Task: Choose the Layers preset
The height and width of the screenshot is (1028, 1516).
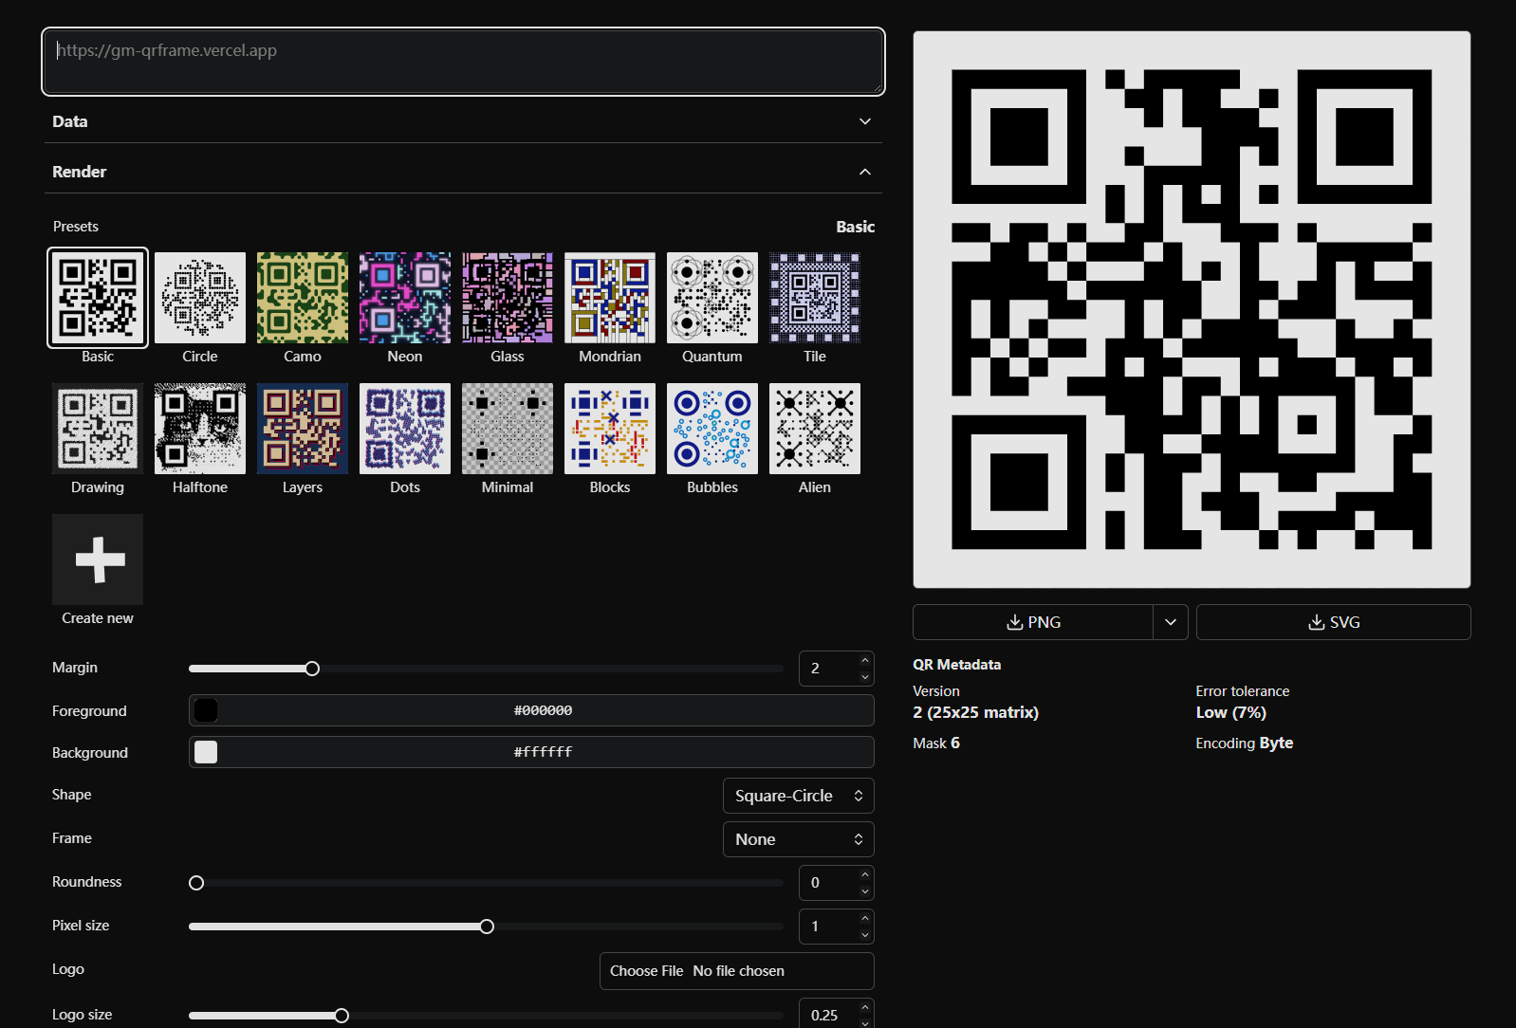Action: pyautogui.click(x=303, y=429)
